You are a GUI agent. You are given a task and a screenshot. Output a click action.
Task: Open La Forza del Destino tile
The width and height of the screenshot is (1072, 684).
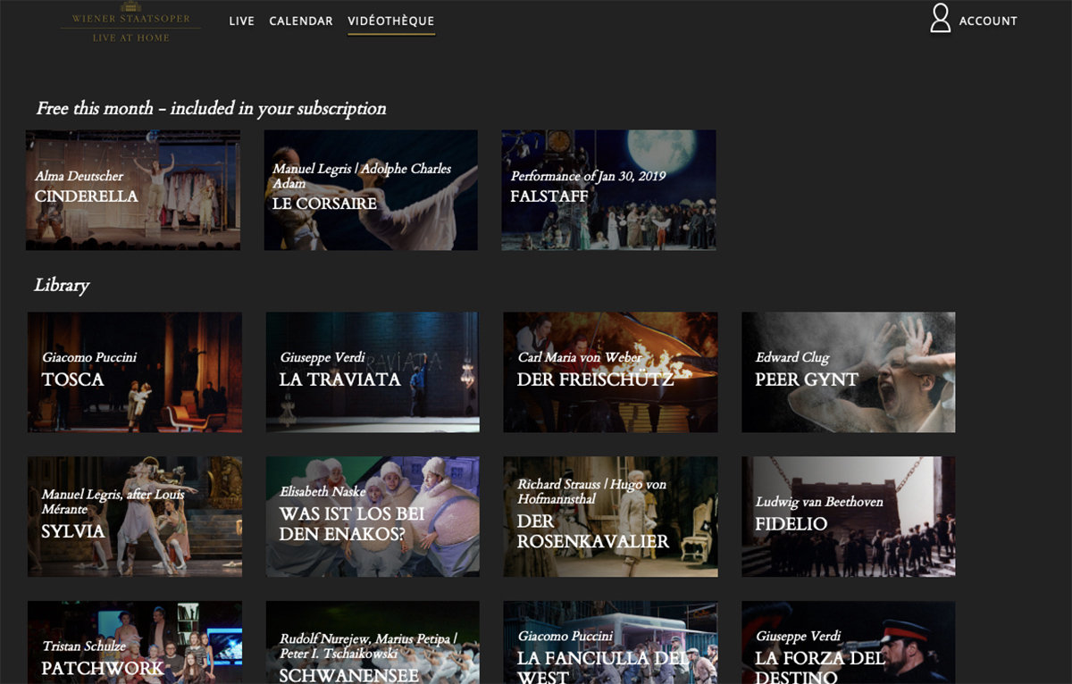848,643
